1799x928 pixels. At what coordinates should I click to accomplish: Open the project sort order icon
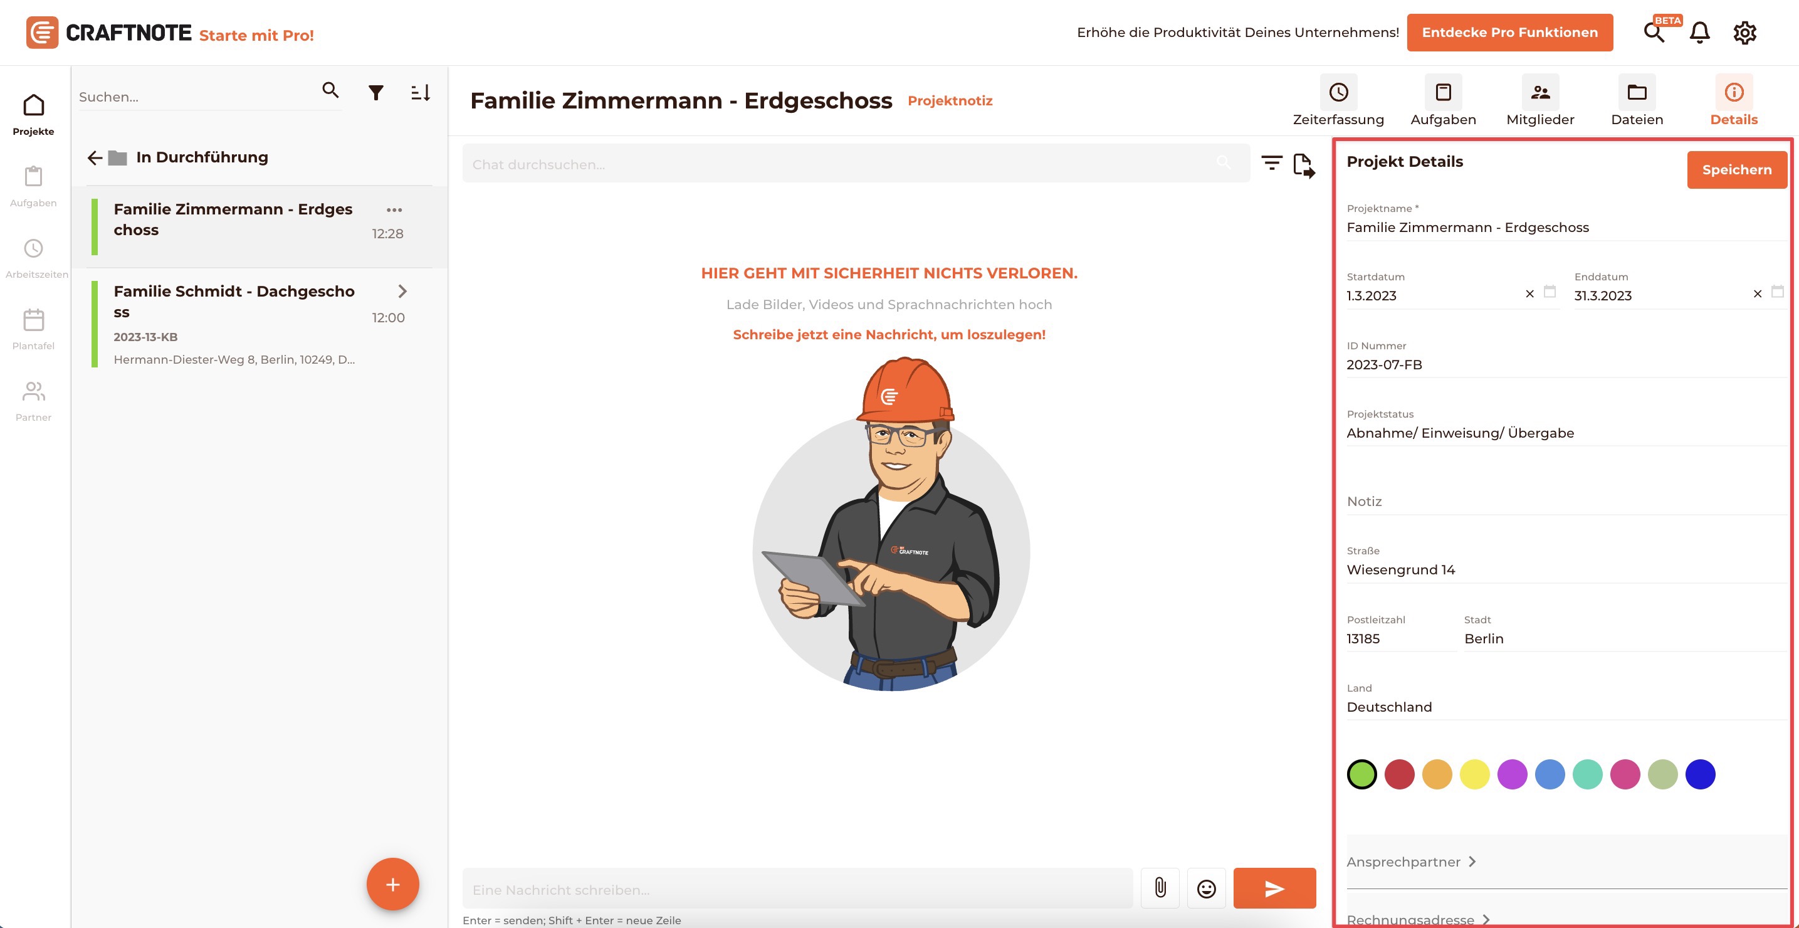click(421, 92)
